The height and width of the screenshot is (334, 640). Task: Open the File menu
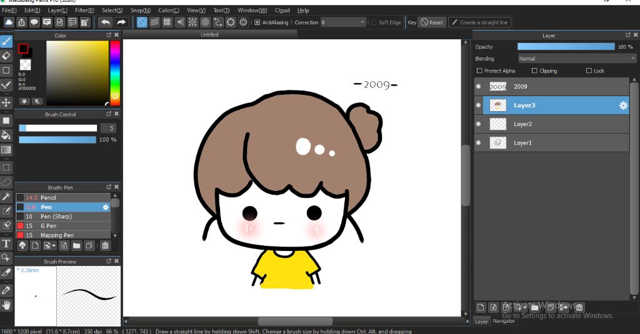pyautogui.click(x=9, y=10)
